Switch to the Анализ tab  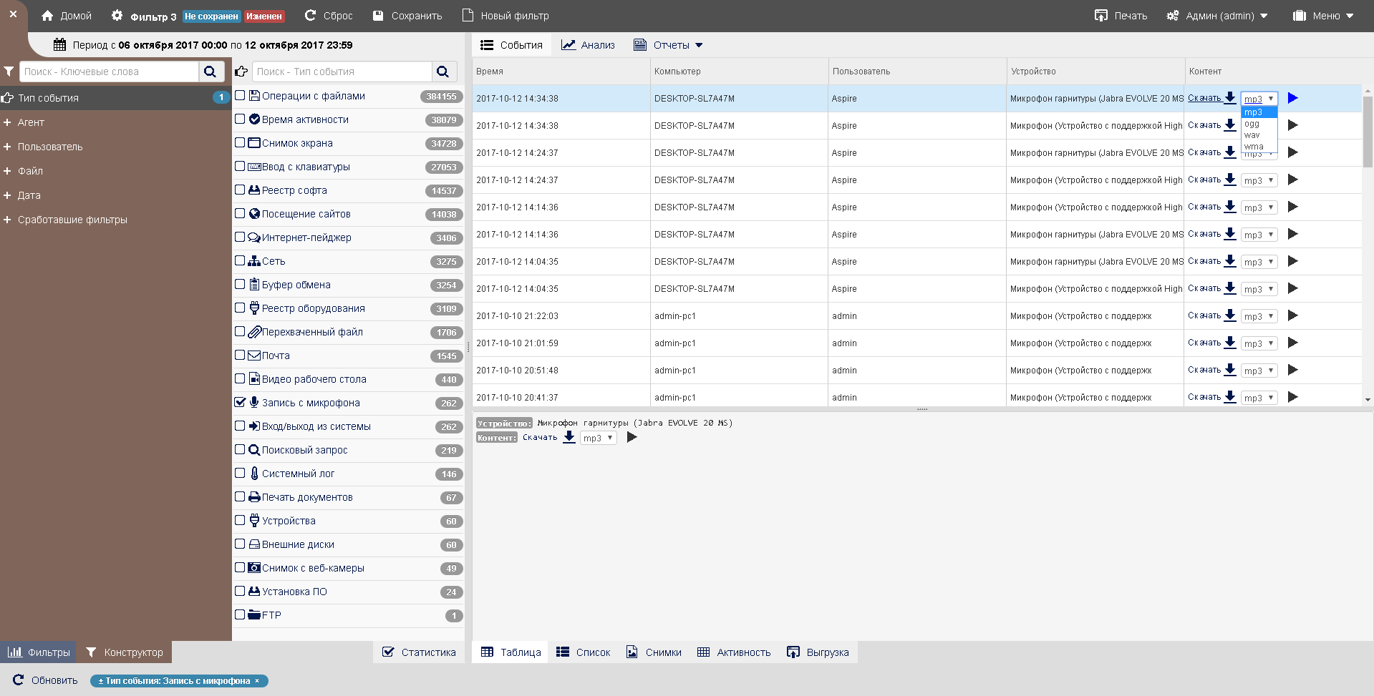click(588, 45)
